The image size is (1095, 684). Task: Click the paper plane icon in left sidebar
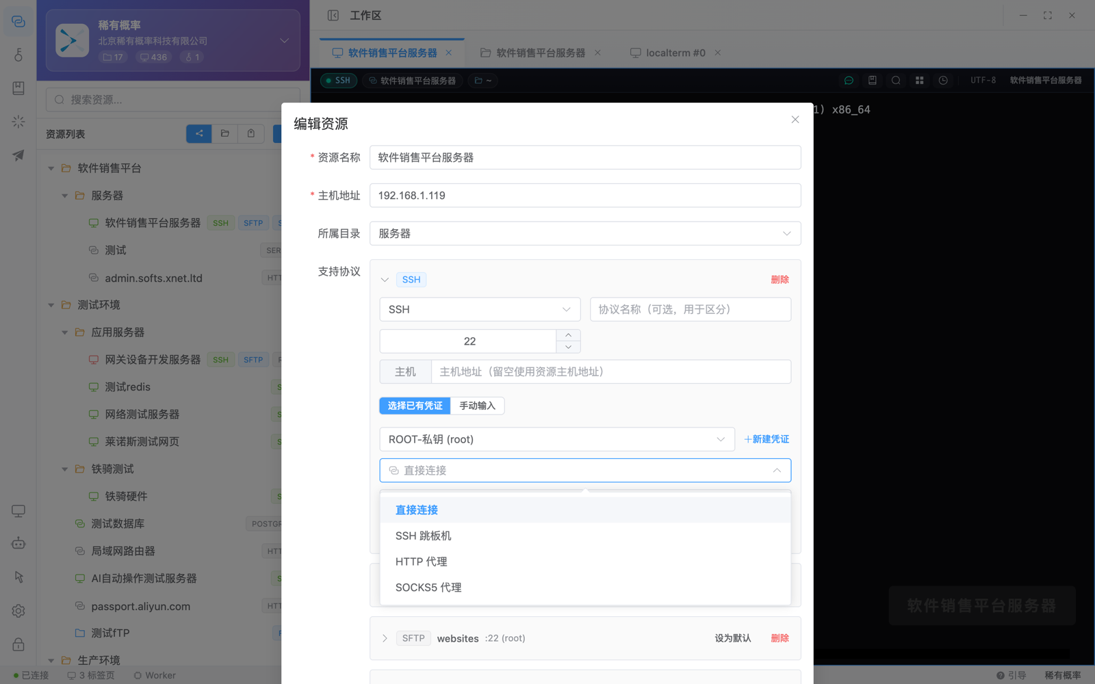pyautogui.click(x=18, y=155)
